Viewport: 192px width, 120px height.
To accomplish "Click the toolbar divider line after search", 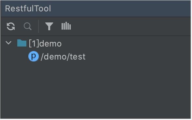I will pos(38,26).
